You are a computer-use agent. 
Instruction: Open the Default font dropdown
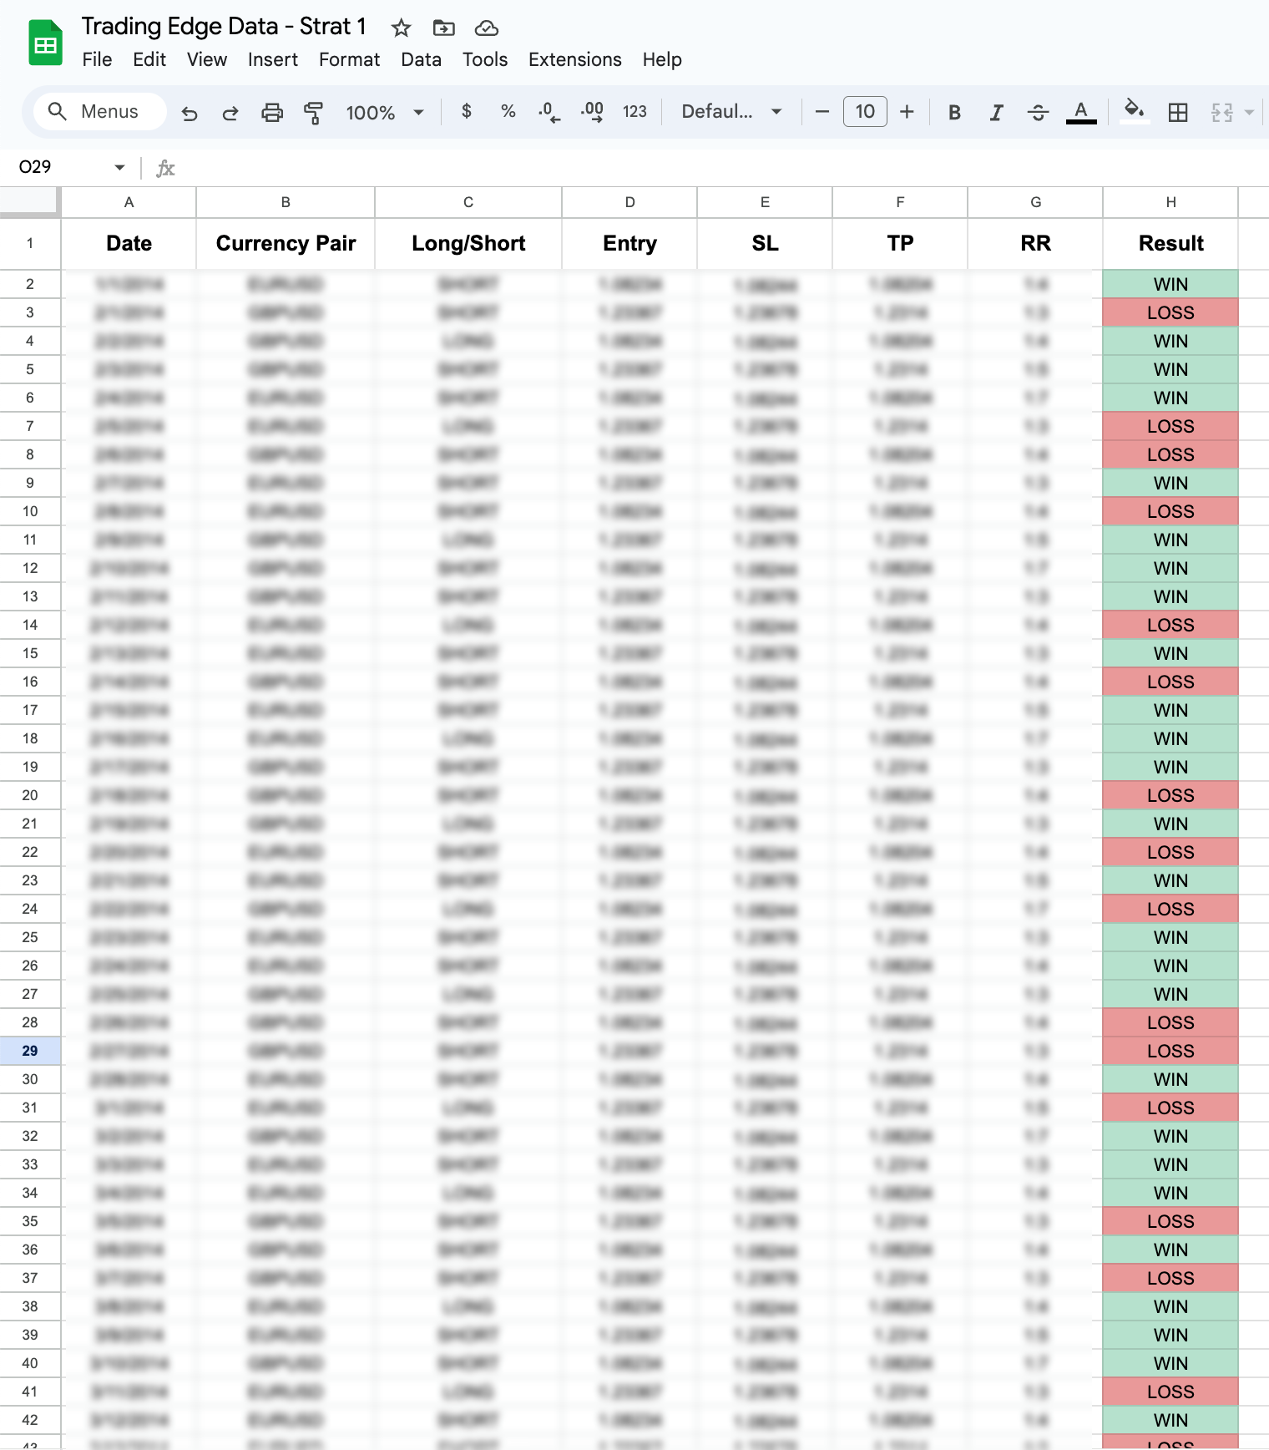(731, 112)
